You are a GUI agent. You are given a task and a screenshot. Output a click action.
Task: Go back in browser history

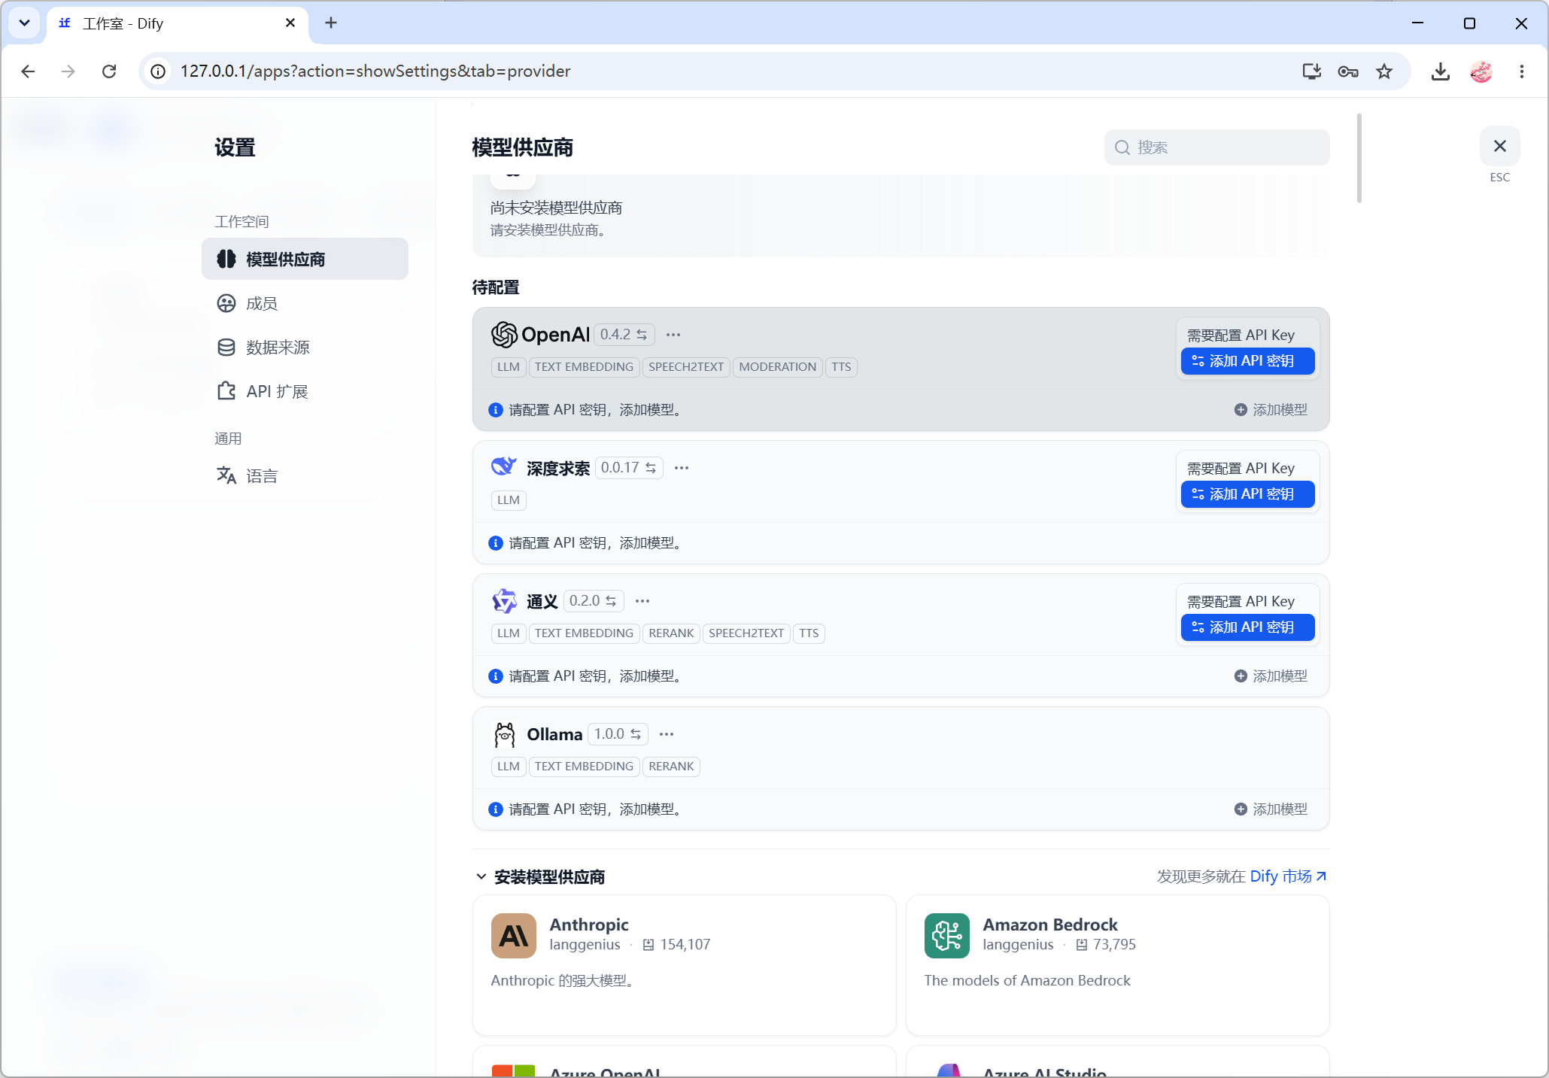pyautogui.click(x=29, y=71)
